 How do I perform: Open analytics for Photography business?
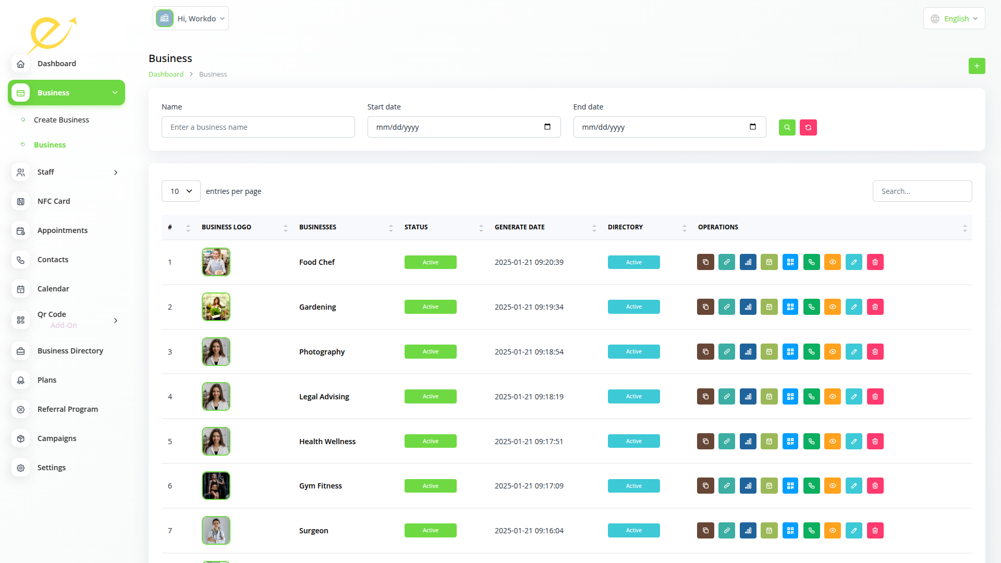(748, 352)
